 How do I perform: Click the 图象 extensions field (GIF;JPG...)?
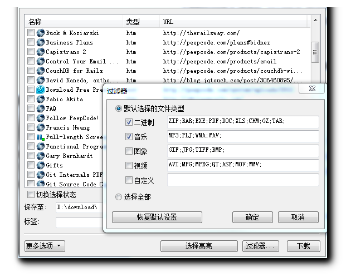243,151
